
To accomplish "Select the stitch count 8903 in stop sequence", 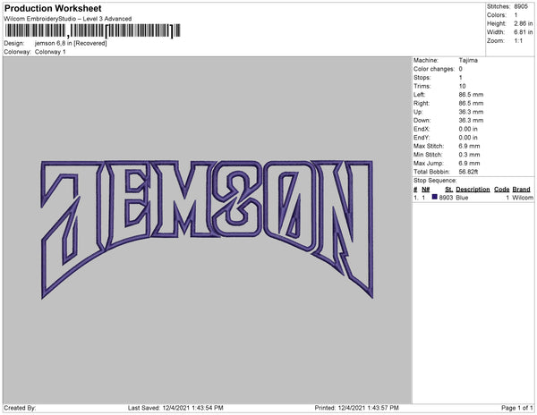I will (x=446, y=198).
